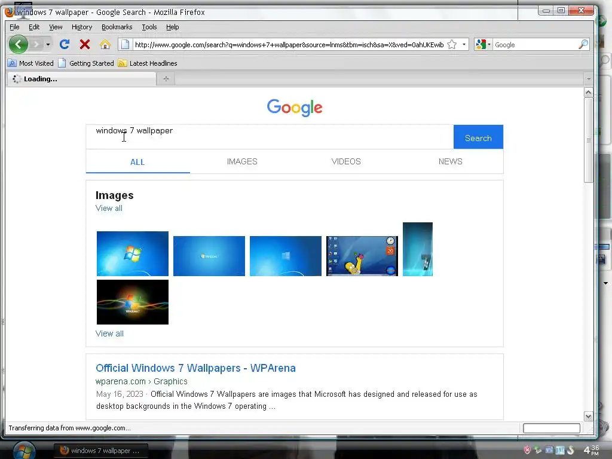Click the taskbar clock showing 4:36 PM
Image resolution: width=612 pixels, height=459 pixels.
(x=591, y=450)
